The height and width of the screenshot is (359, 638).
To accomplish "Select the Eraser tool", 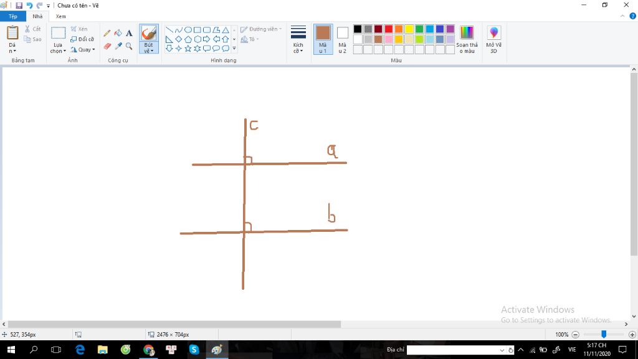I will coord(107,46).
